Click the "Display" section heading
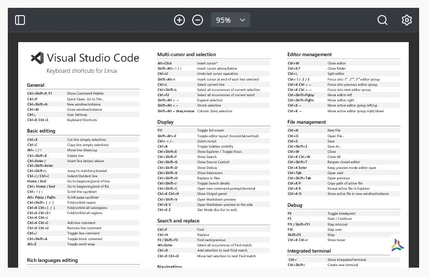The width and height of the screenshot is (429, 277). (165, 122)
